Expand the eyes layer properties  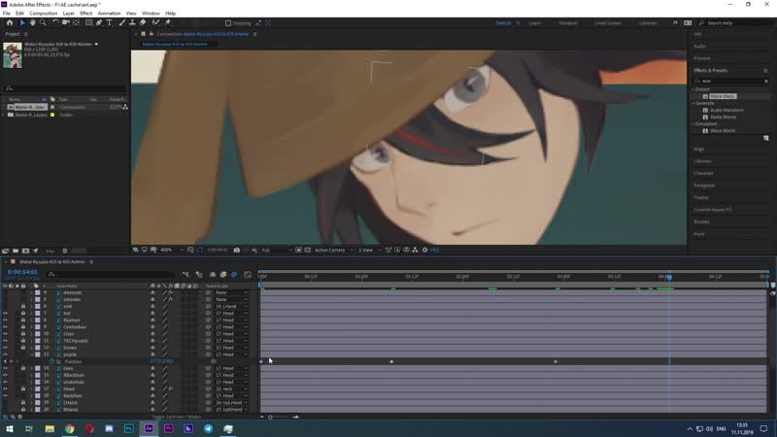[x=32, y=369]
